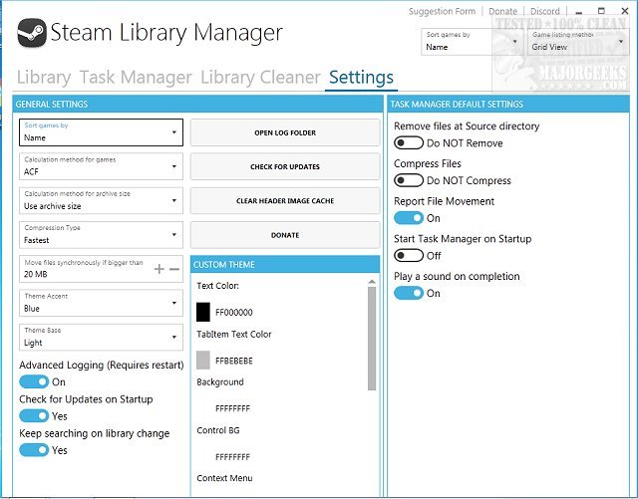The height and width of the screenshot is (499, 638).
Task: Open the Donate link in title bar
Action: 502,11
